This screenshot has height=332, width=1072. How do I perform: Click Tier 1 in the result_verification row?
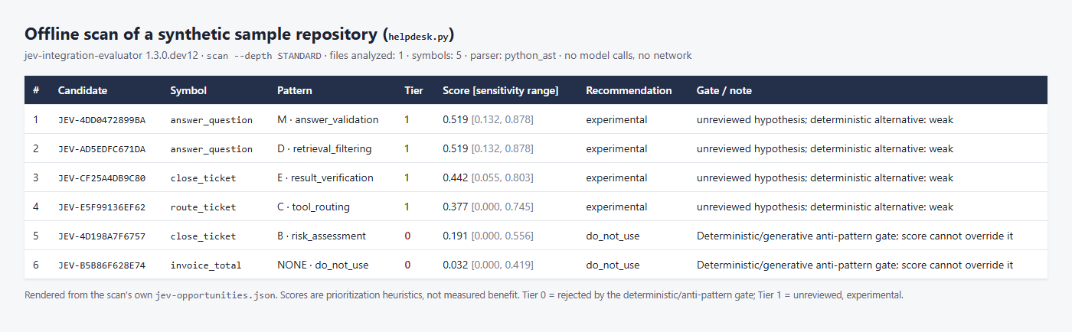(x=407, y=178)
